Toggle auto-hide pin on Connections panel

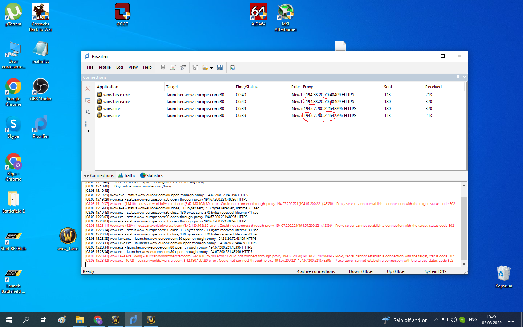[458, 77]
